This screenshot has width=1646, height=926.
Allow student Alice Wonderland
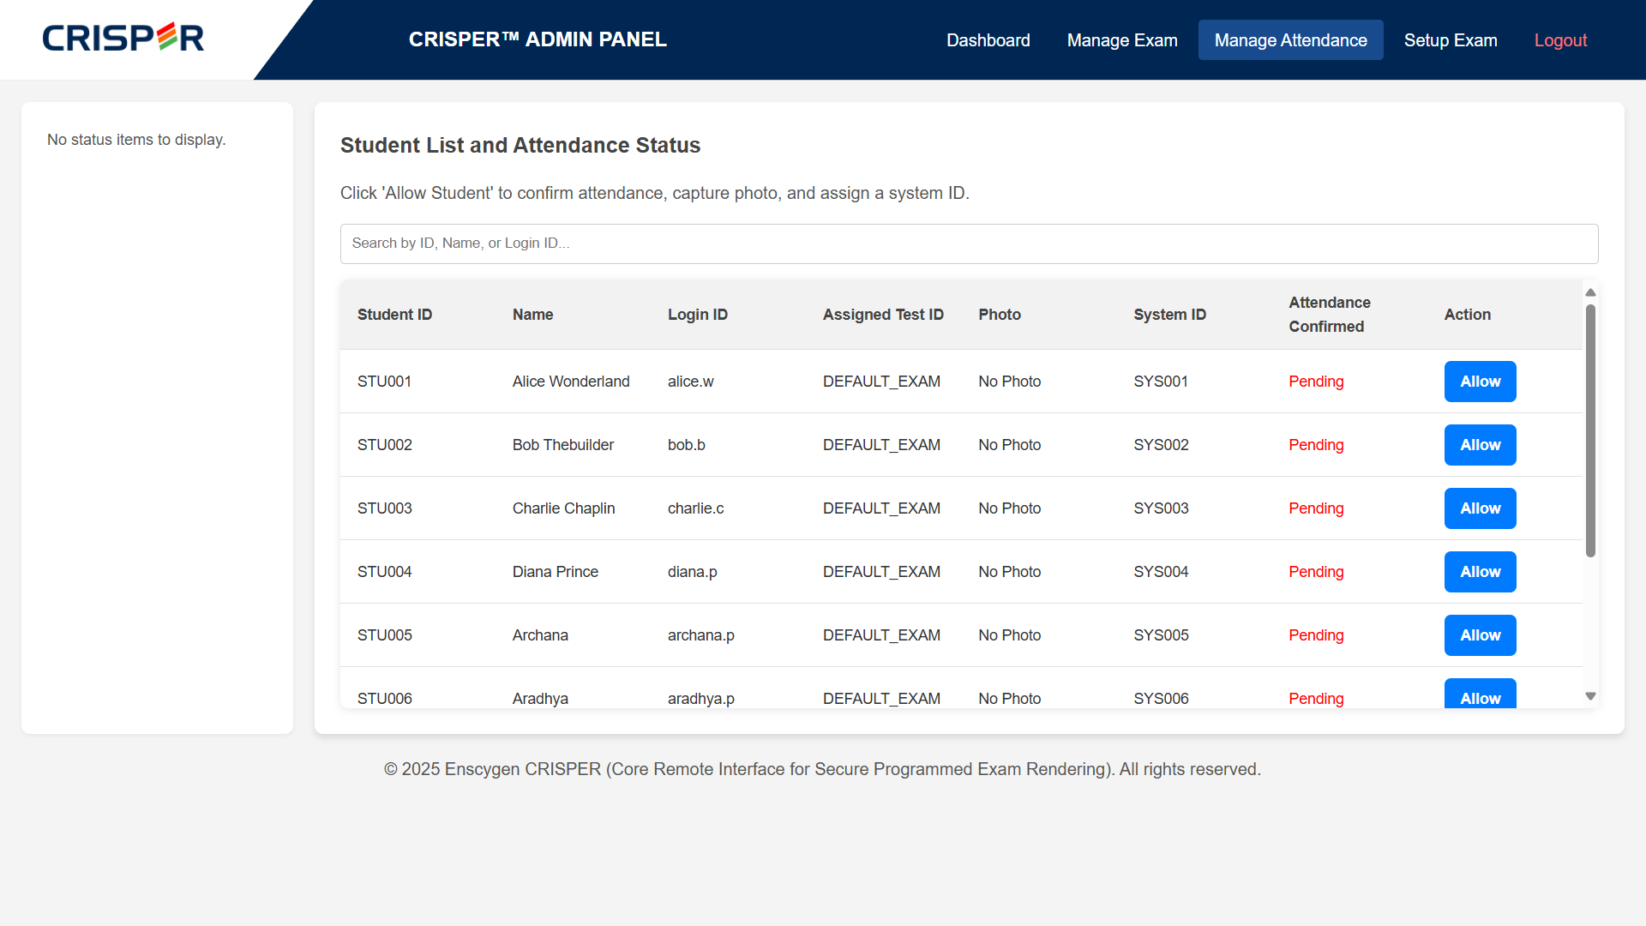[1480, 382]
